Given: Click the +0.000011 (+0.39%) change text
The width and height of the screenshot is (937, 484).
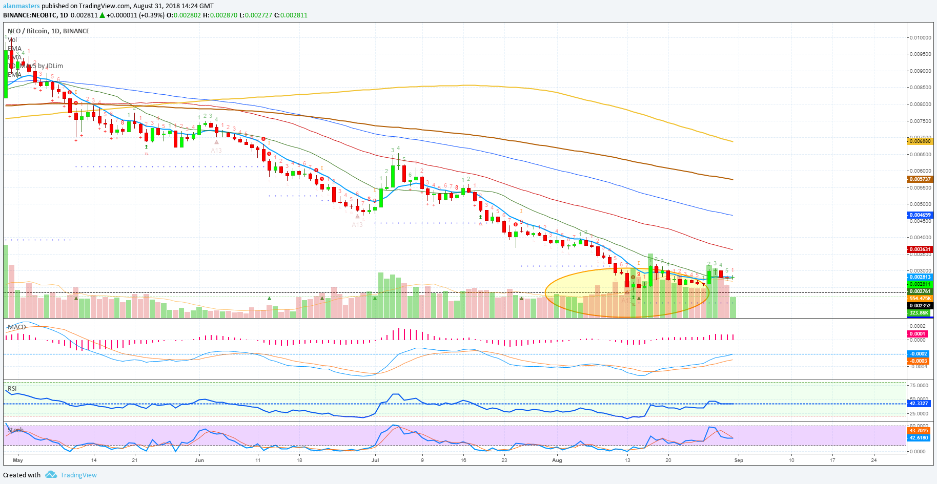Looking at the screenshot, I should [x=135, y=15].
